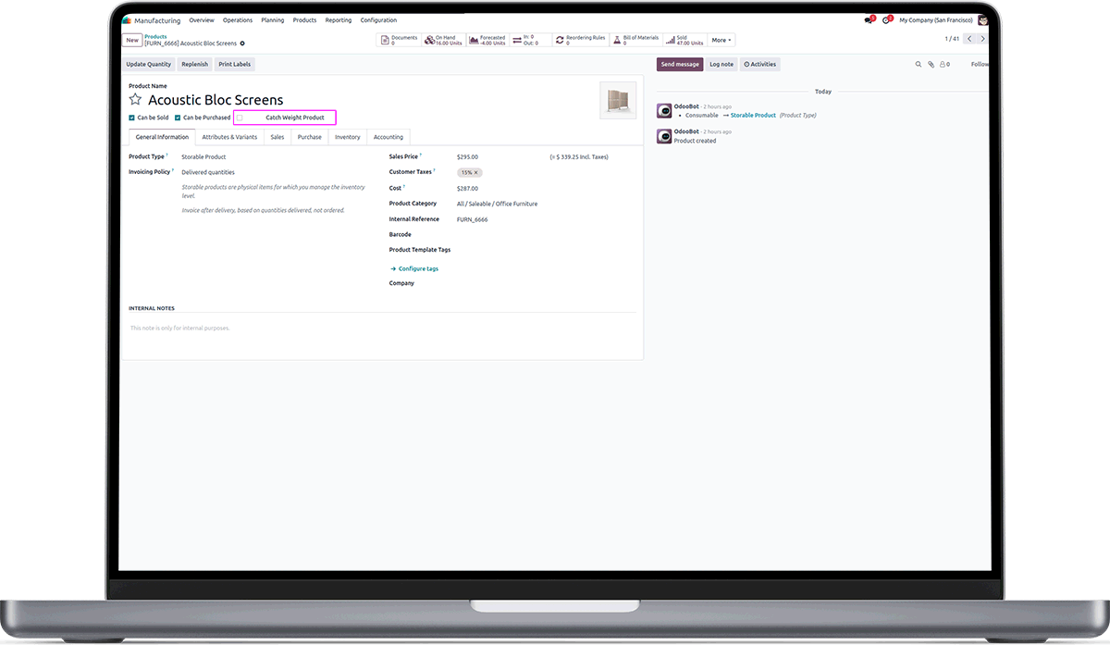Switch to the Sales tab
Screen dimensions: 1110x645
tap(277, 137)
